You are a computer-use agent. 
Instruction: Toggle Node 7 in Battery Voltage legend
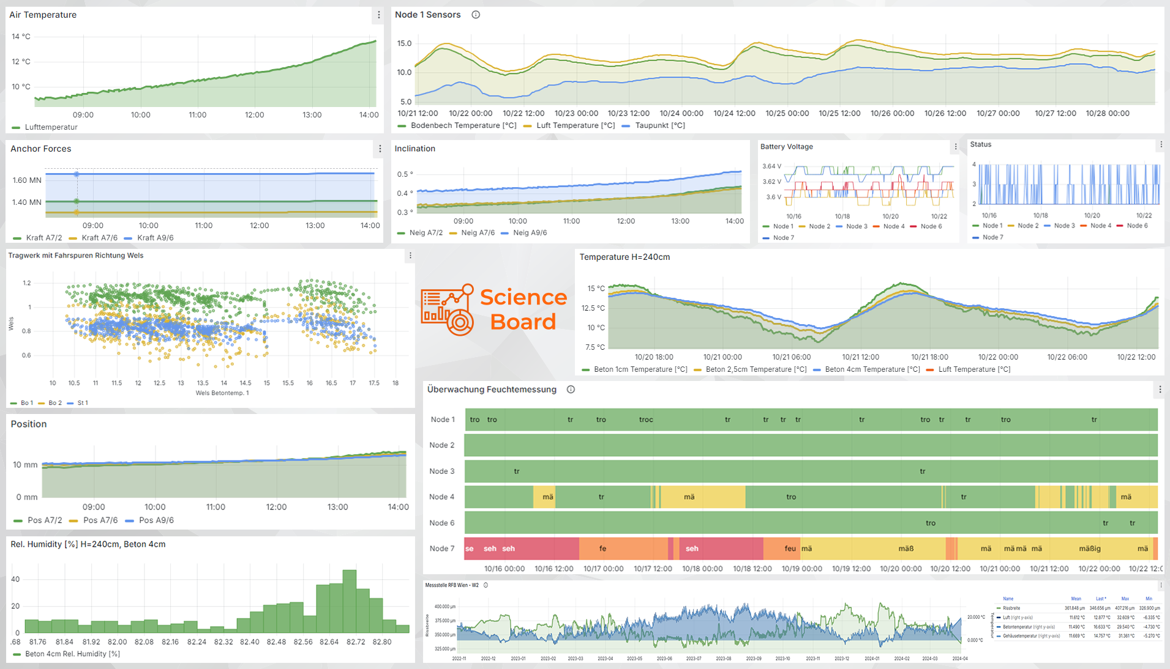pyautogui.click(x=778, y=238)
